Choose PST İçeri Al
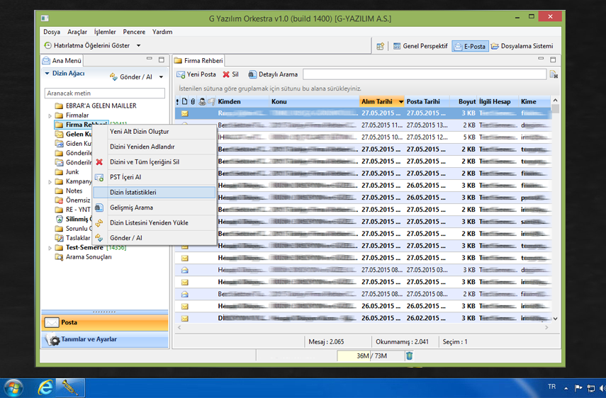Screen dimensions: 606x398 (x=155, y=177)
